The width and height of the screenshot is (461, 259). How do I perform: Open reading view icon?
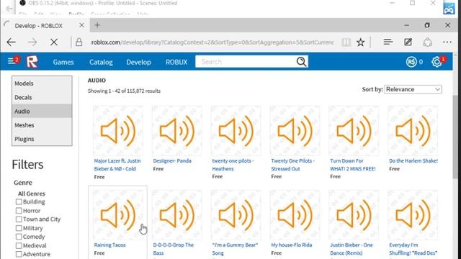(346, 42)
